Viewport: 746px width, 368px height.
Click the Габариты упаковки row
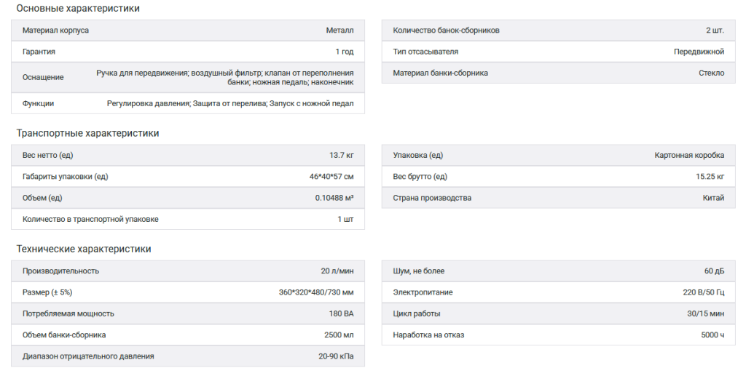[188, 177]
